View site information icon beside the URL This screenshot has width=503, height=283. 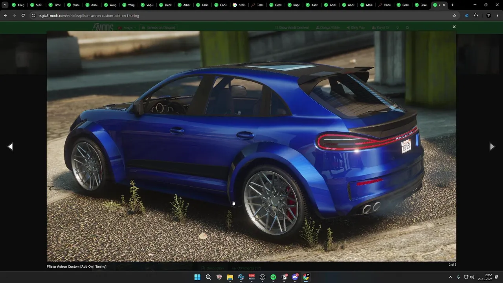pos(33,16)
